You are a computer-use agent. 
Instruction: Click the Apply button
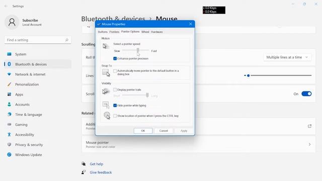click(184, 131)
